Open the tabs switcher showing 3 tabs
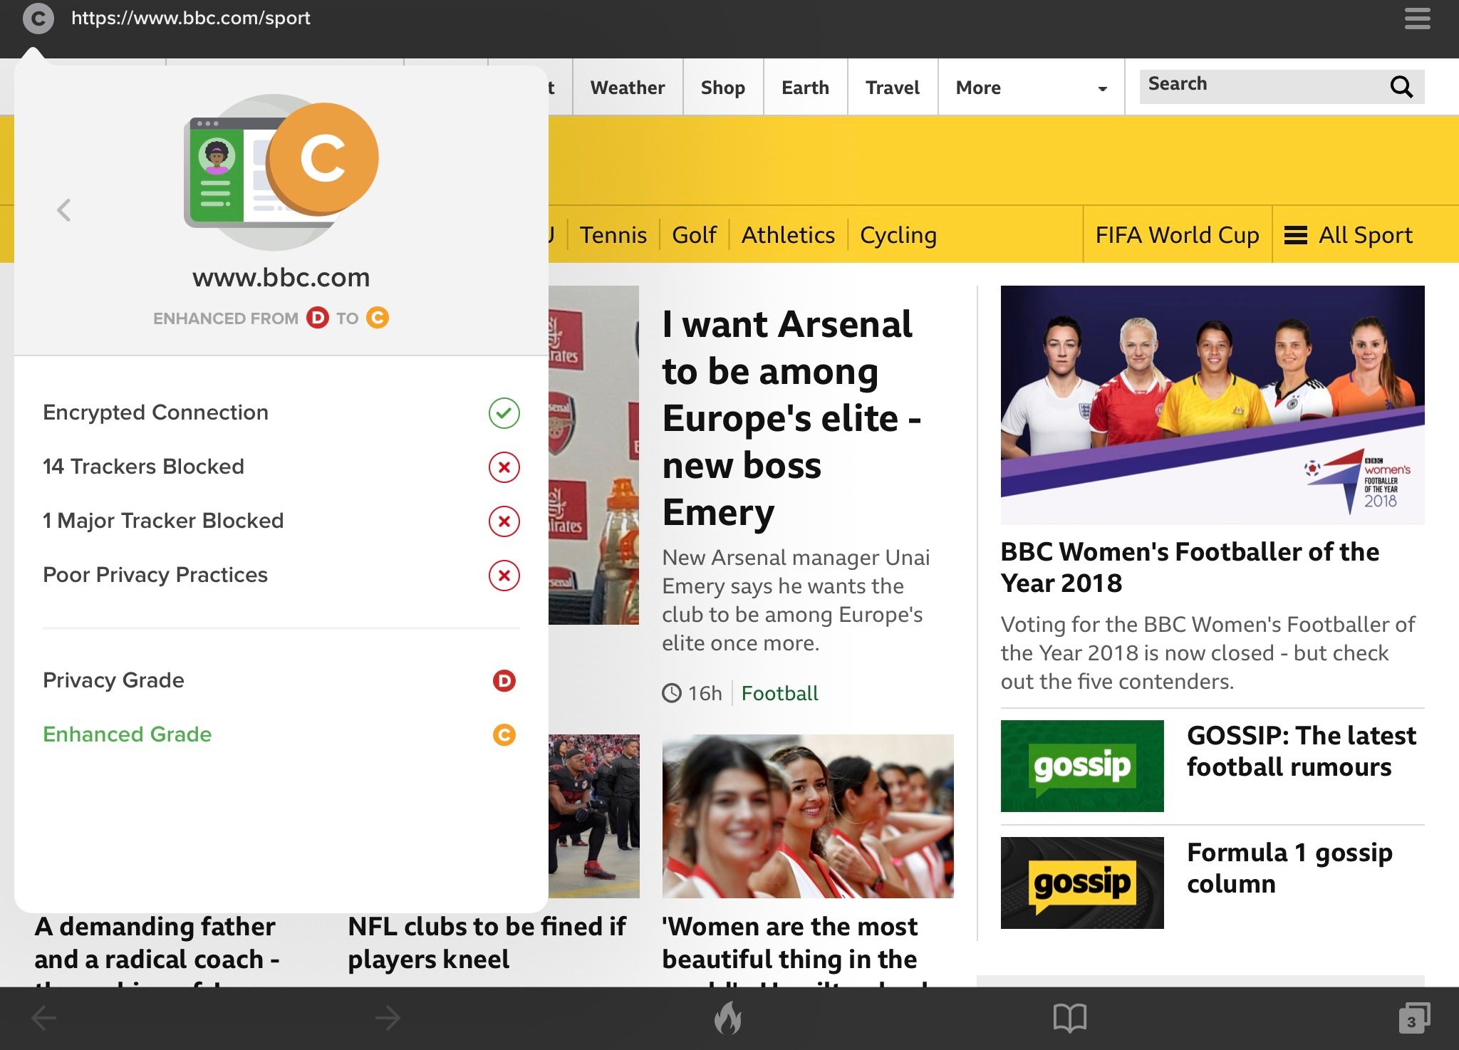This screenshot has height=1050, width=1459. click(x=1413, y=1018)
